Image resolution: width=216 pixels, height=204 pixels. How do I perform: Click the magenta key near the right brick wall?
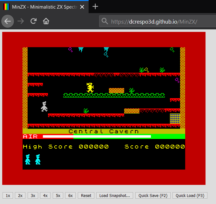[x=177, y=80]
